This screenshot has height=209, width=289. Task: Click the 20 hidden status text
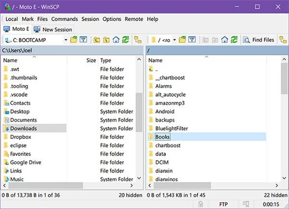131,195
